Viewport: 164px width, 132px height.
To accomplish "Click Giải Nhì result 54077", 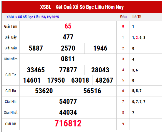I will pos(68,101).
